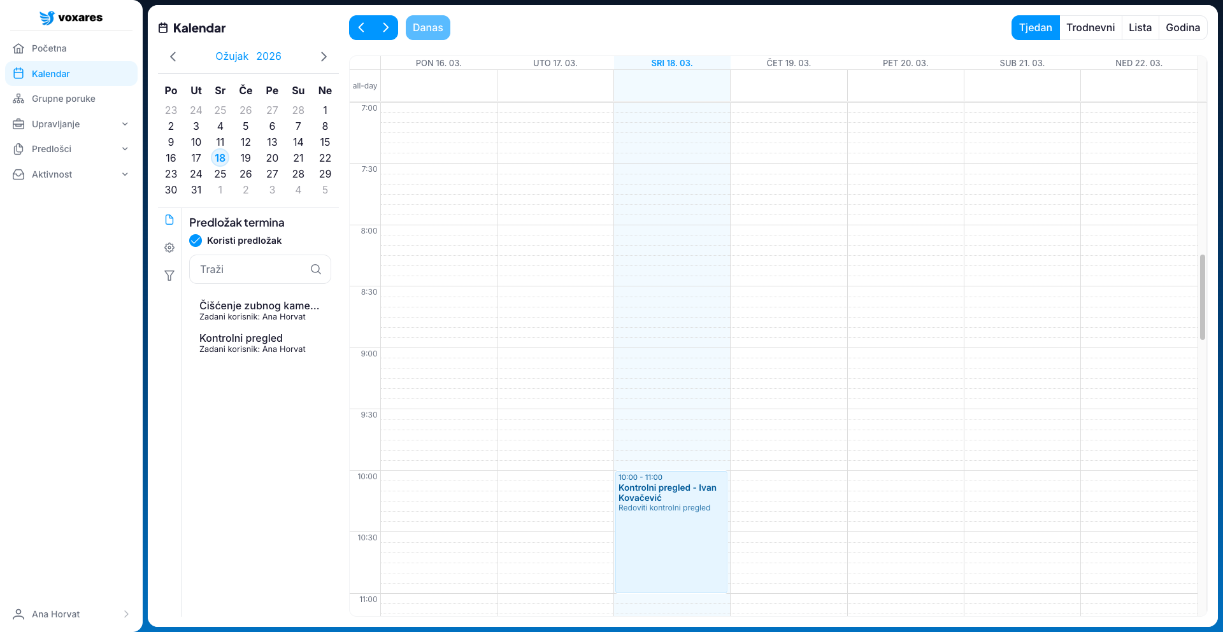Go to next week with right arrow
The height and width of the screenshot is (632, 1223).
coord(385,28)
